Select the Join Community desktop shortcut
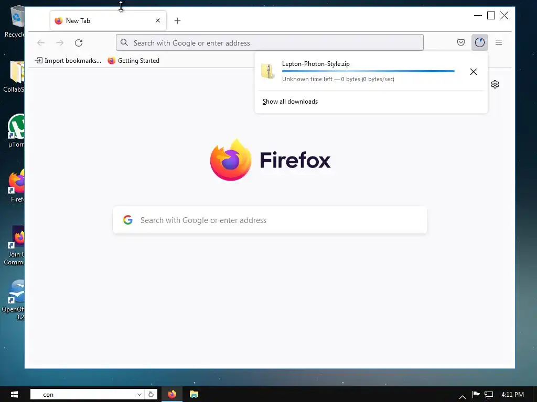The height and width of the screenshot is (402, 537). coord(14,245)
